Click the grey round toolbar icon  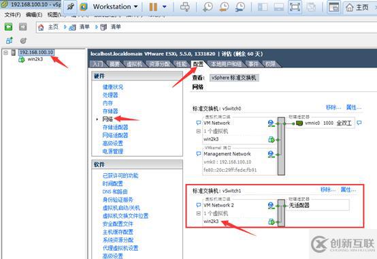23,40
